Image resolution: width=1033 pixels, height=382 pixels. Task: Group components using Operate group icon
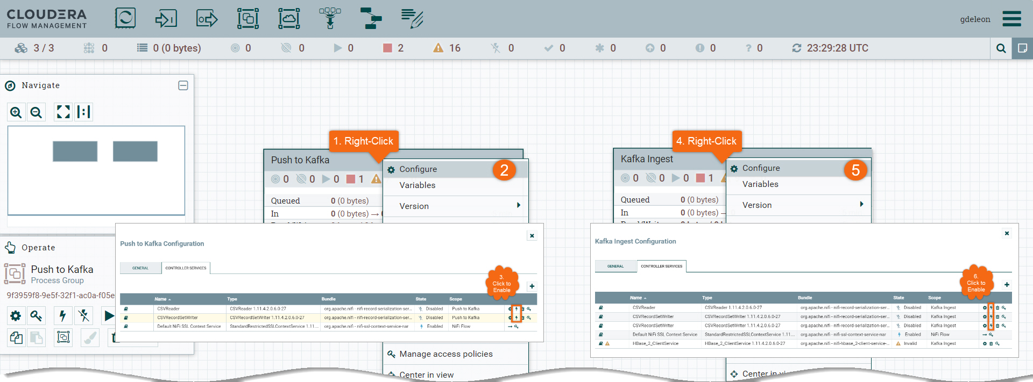pos(63,337)
